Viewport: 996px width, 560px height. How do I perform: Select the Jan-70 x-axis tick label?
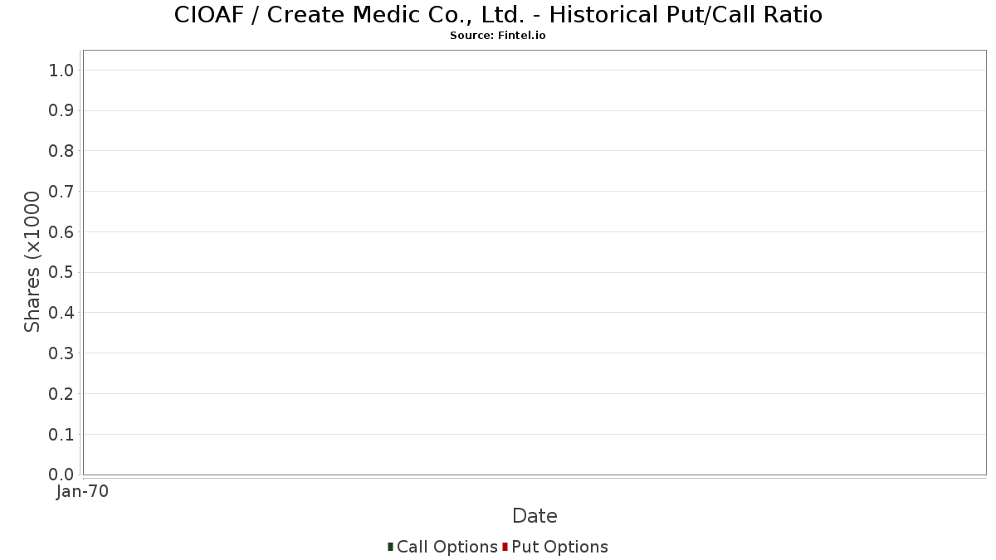82,492
